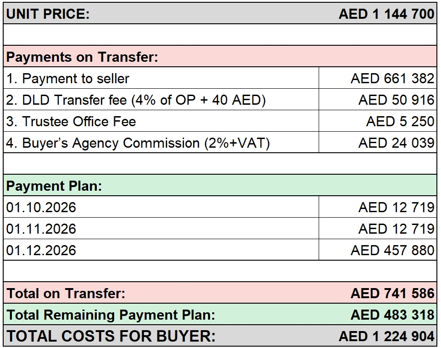Select the Payments on Transfer header row
This screenshot has height=348, width=441.
coord(220,56)
